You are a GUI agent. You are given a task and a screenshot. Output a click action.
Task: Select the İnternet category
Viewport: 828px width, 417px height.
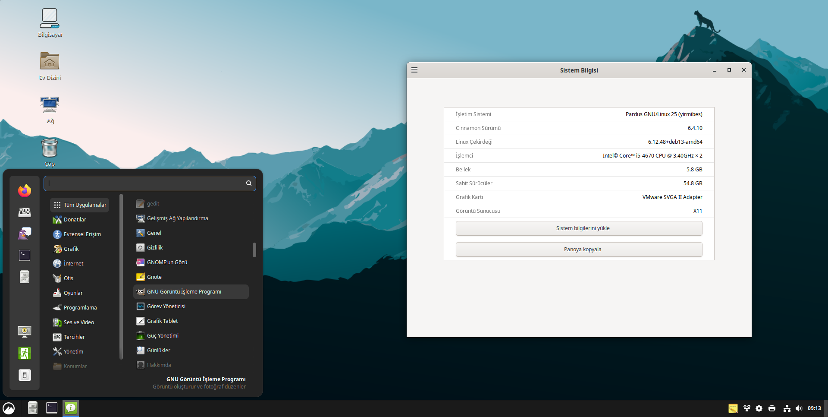coord(73,264)
